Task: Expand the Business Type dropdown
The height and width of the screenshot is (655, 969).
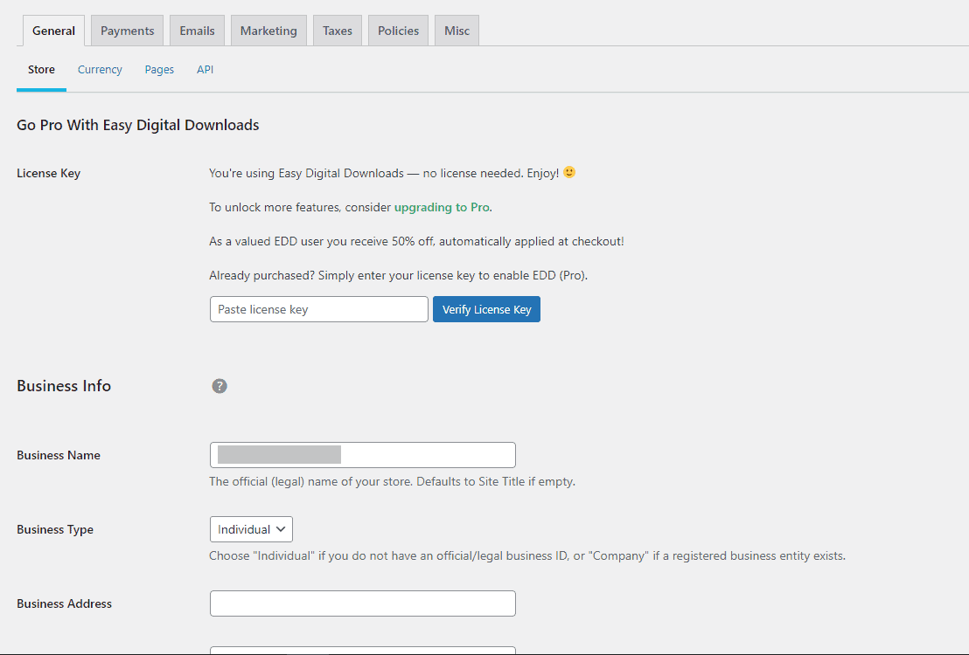Action: (x=251, y=529)
